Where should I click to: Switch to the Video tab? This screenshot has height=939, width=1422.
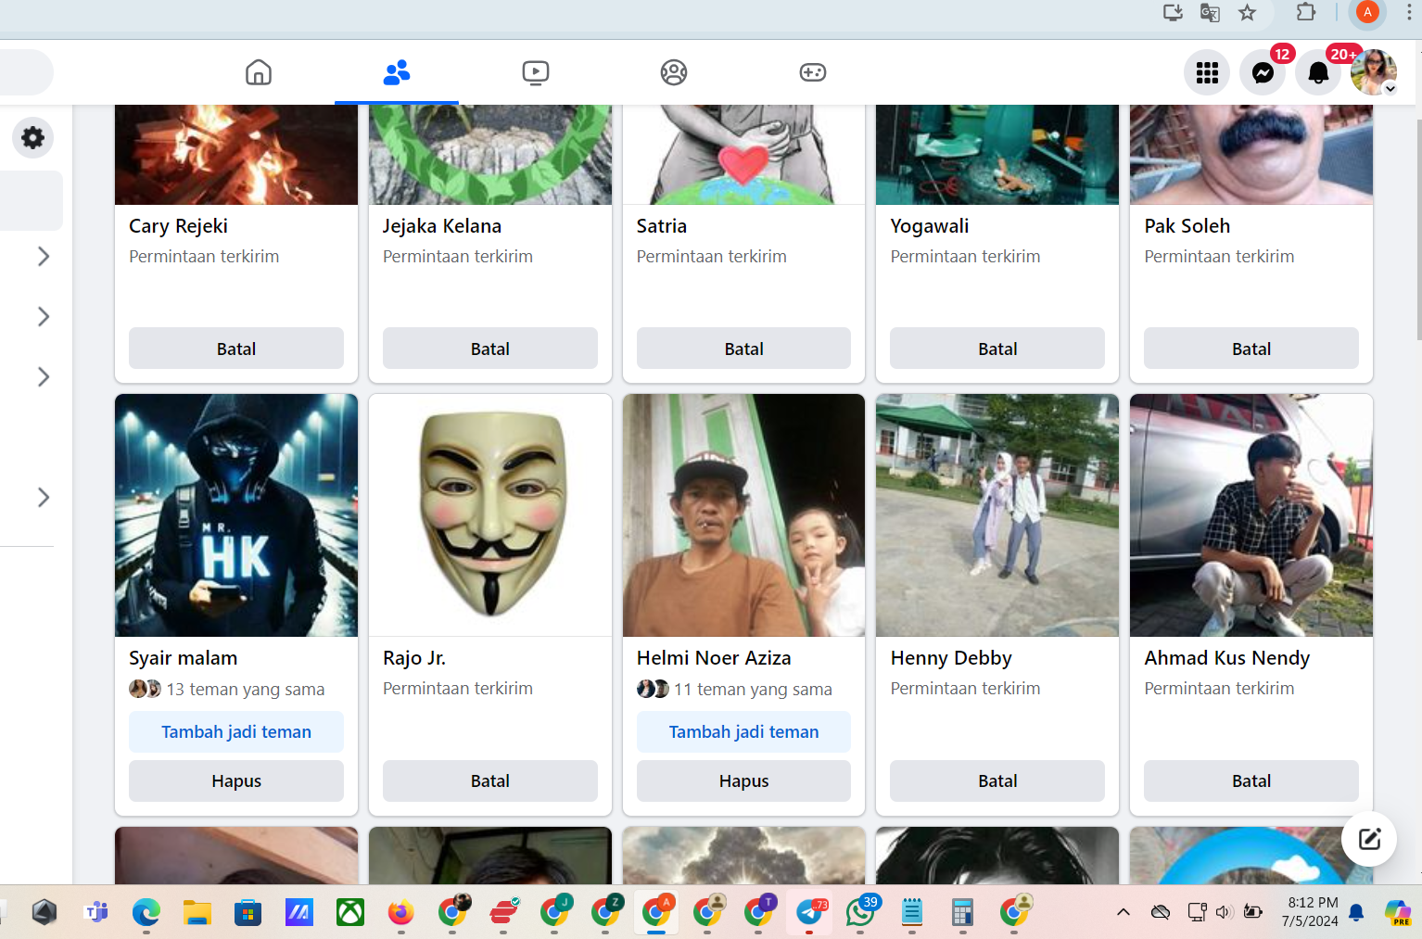coord(536,72)
